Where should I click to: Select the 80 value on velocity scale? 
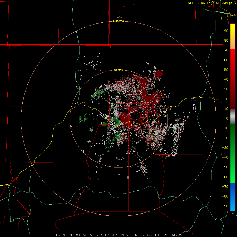(x=226, y=40)
